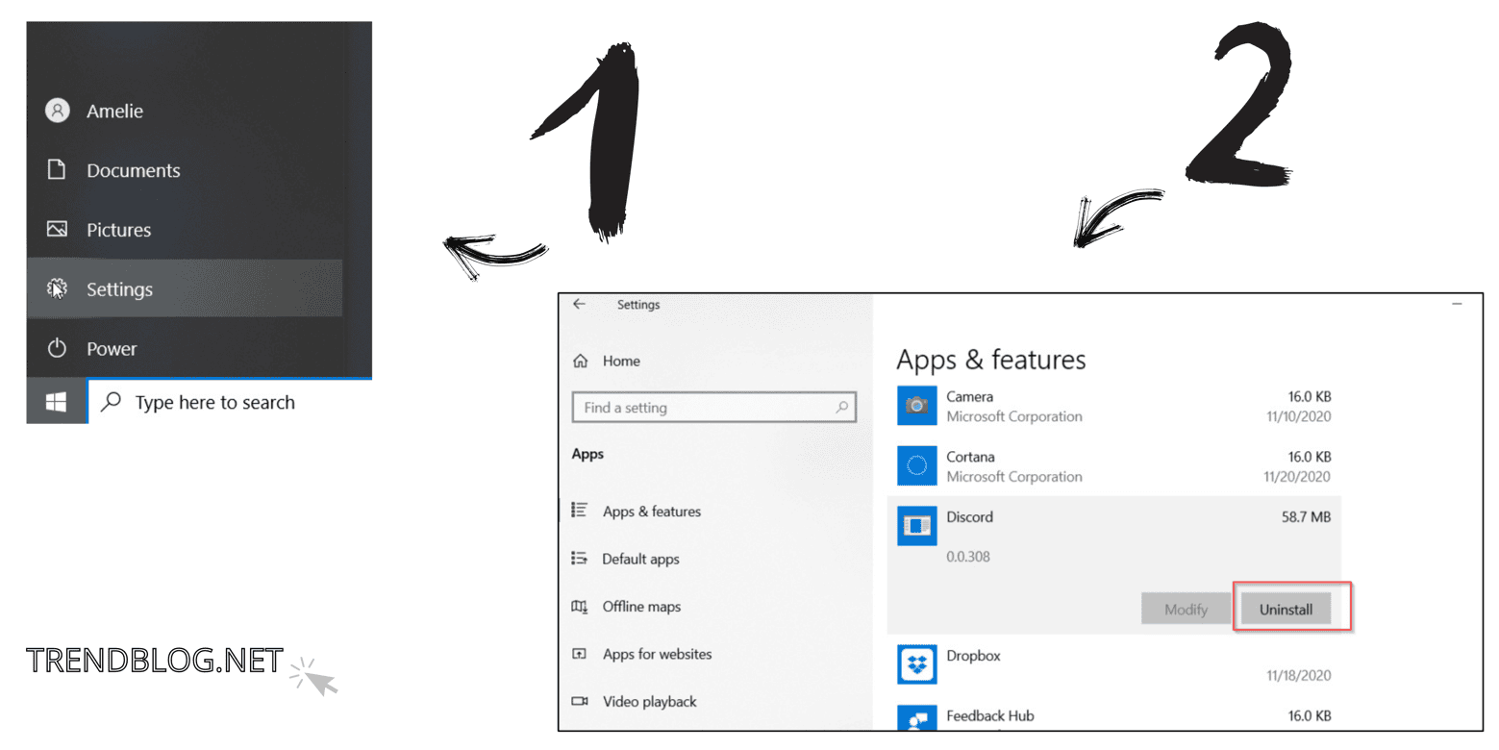
Task: Open the Amelie user account entry
Action: point(114,112)
